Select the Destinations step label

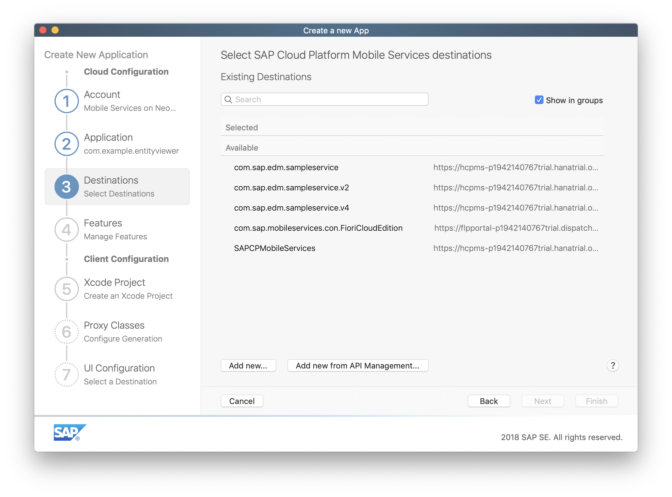pos(111,180)
